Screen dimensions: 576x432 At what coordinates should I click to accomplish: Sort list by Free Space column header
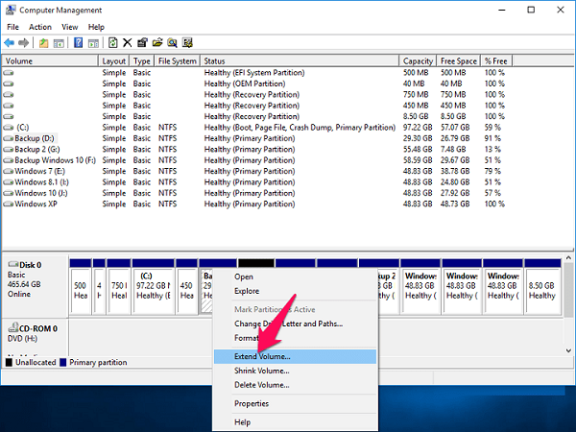(x=458, y=61)
